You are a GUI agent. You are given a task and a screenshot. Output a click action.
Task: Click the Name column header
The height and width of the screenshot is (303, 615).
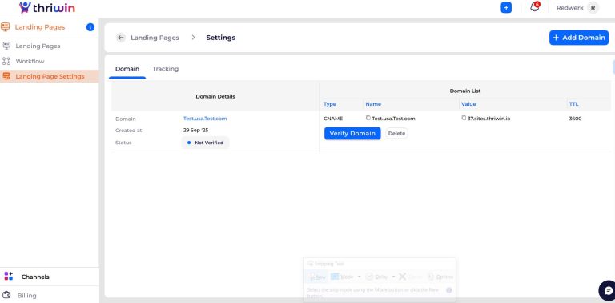pos(373,104)
